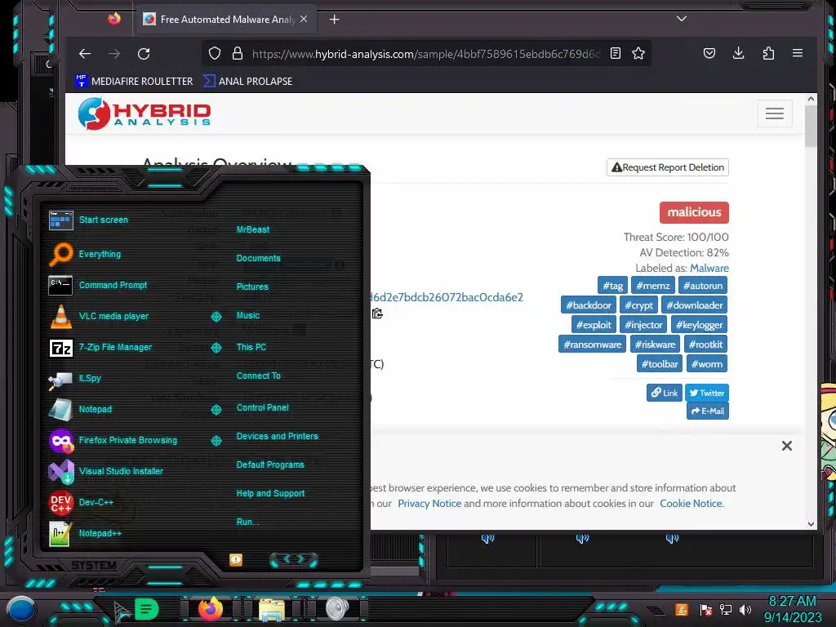Click the #keylogger tag

pyautogui.click(x=699, y=325)
